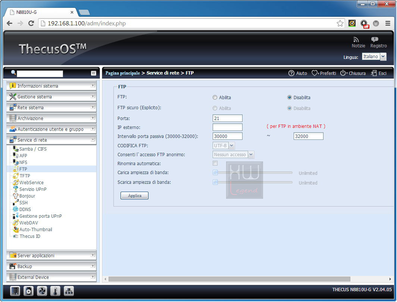Reload the page with refresh icon
The height and width of the screenshot is (302, 397).
31,23
